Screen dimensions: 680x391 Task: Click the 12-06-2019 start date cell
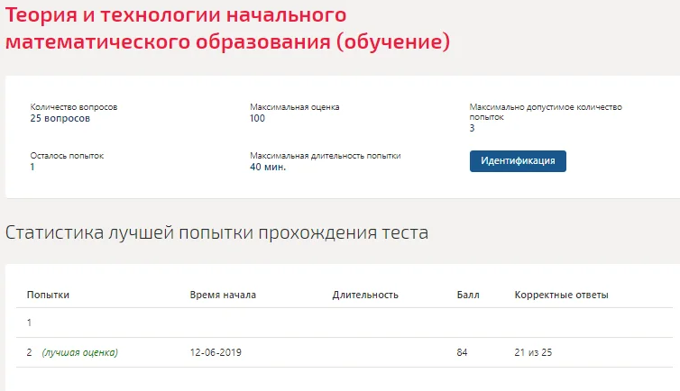click(x=216, y=352)
